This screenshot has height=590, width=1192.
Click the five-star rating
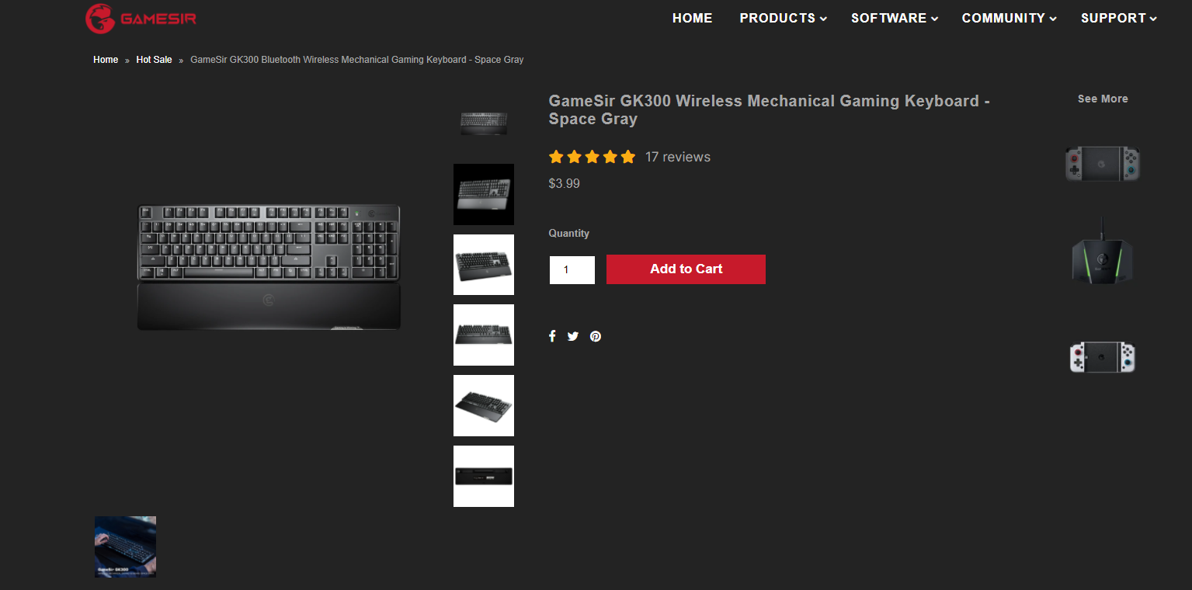[592, 157]
